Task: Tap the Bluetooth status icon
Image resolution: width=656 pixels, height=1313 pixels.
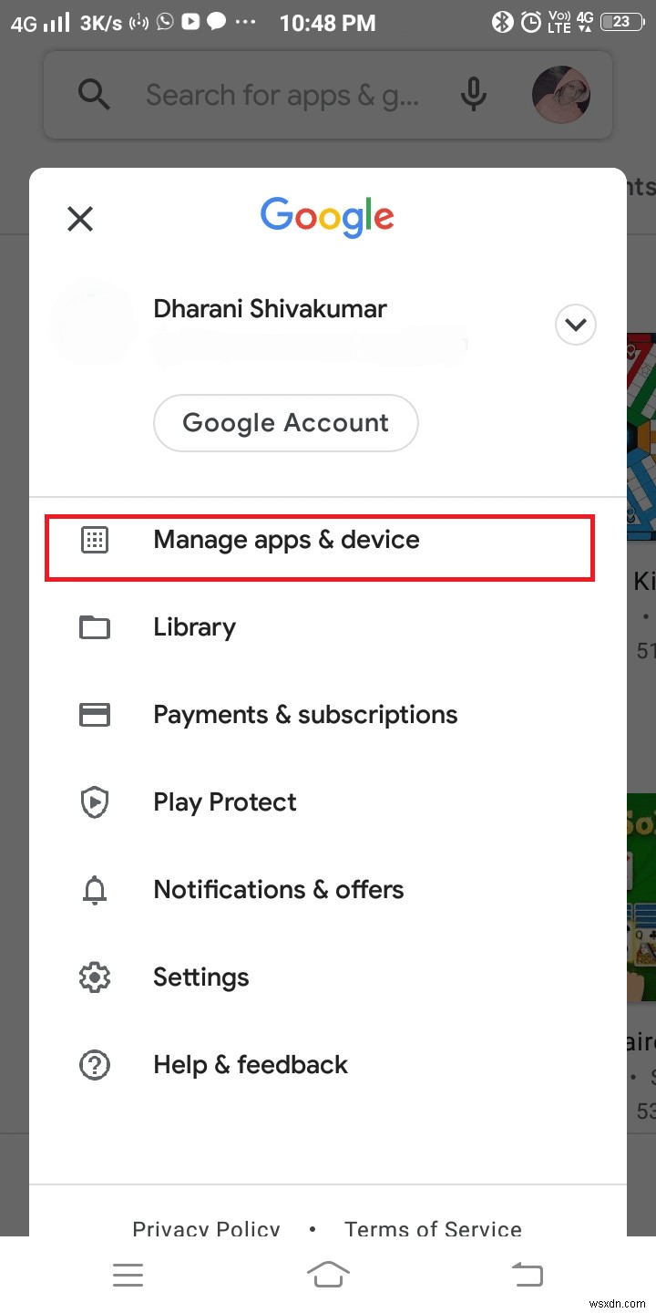Action: click(x=502, y=23)
